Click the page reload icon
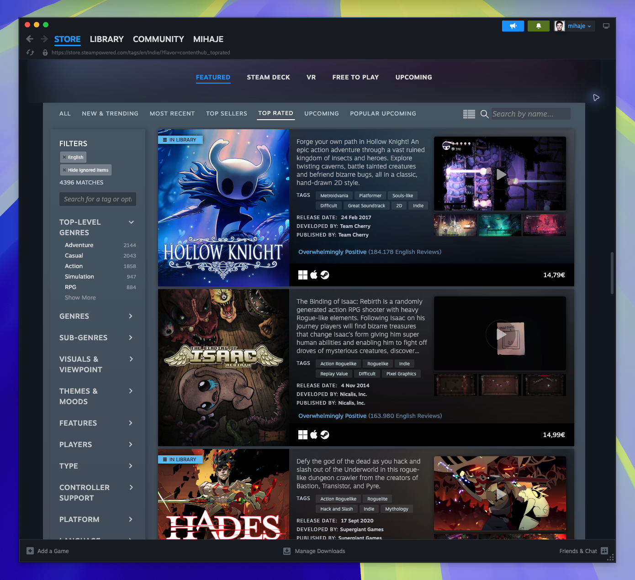The height and width of the screenshot is (580, 635). click(30, 53)
